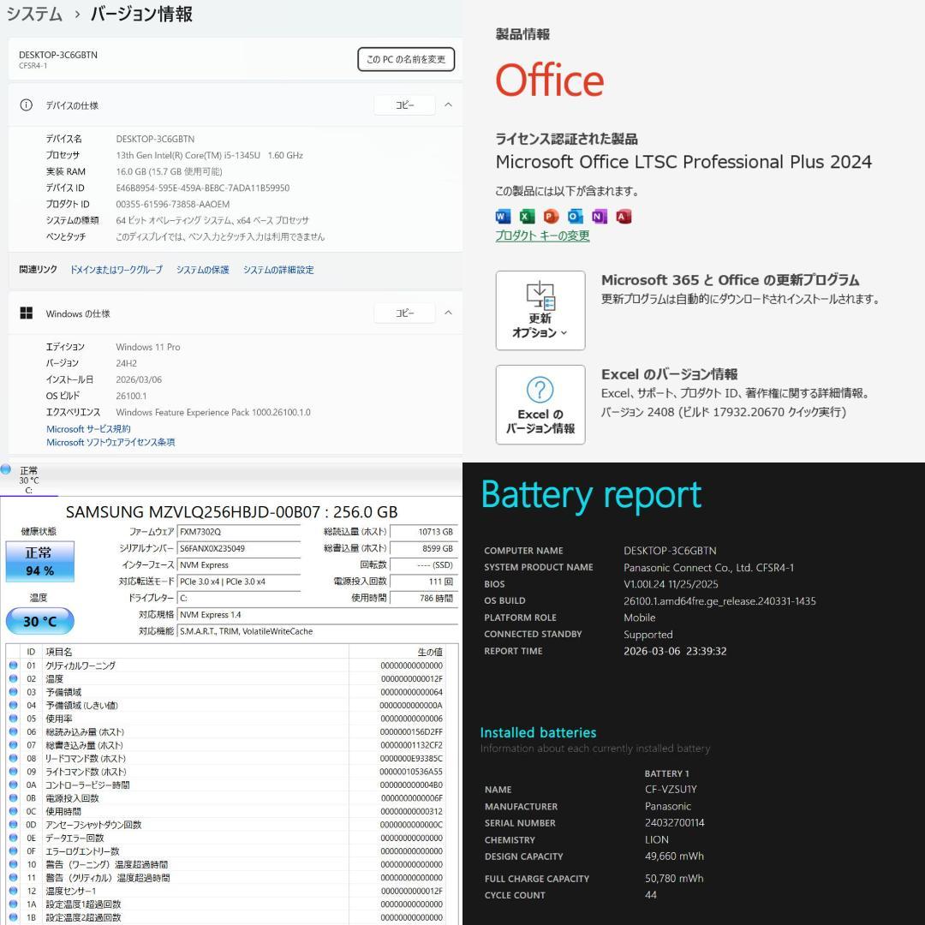
Task: Click the インターフェース field NVM Express
Action: click(x=238, y=564)
